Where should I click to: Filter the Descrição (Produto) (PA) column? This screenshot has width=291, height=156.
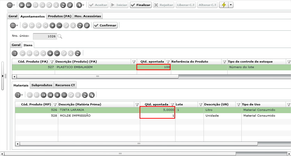point(134,62)
